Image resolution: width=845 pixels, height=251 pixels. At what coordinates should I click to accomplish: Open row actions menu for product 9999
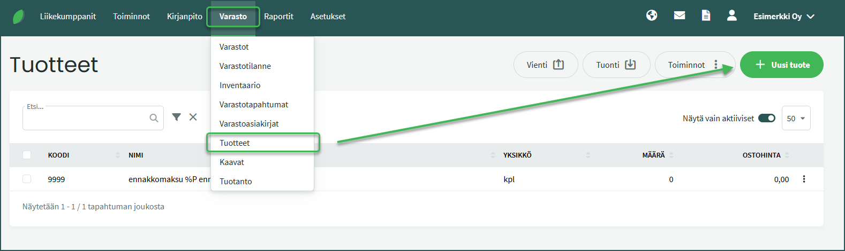(804, 179)
